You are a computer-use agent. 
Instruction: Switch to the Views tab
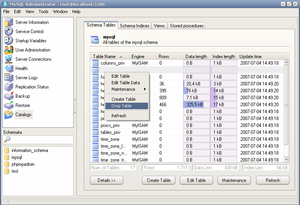[159, 26]
